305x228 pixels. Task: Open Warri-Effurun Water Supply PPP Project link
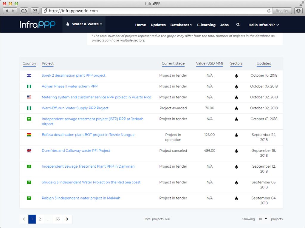click(75, 108)
